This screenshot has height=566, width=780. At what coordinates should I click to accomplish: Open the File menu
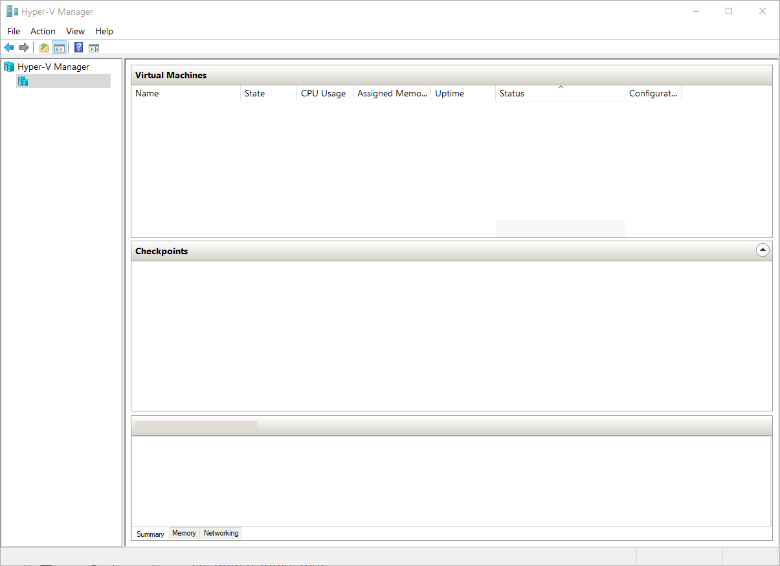(x=13, y=31)
